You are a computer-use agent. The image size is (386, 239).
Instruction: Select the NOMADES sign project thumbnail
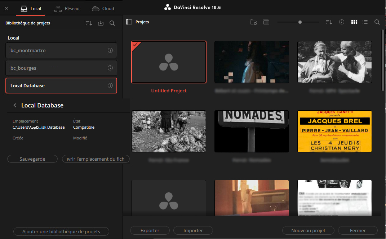point(252,131)
